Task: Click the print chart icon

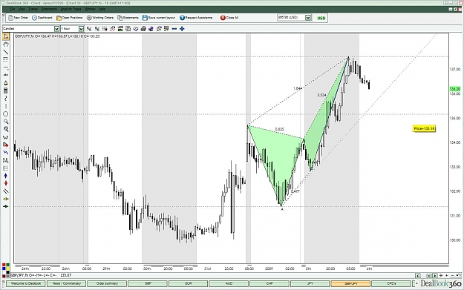Action: [143, 29]
